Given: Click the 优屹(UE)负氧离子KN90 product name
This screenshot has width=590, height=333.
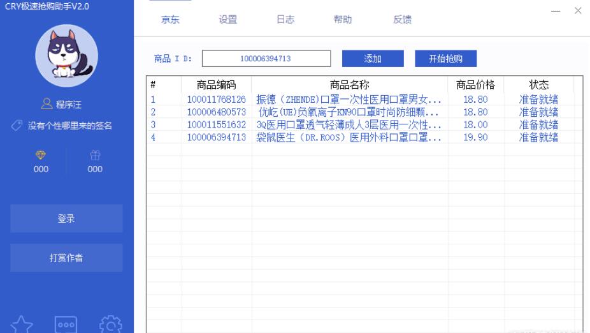Looking at the screenshot, I should click(349, 112).
